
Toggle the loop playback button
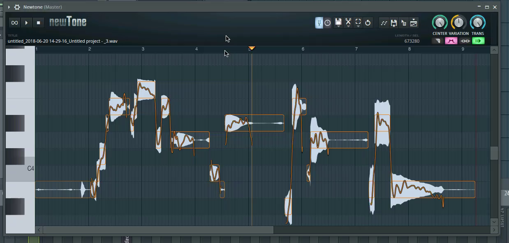coord(14,23)
